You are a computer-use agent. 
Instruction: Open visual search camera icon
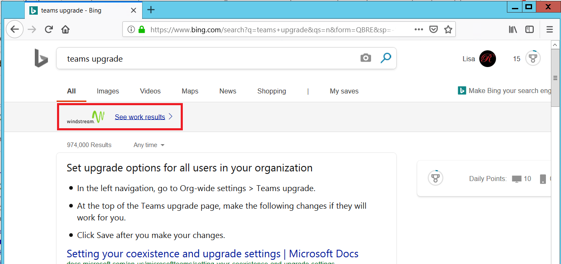point(366,58)
